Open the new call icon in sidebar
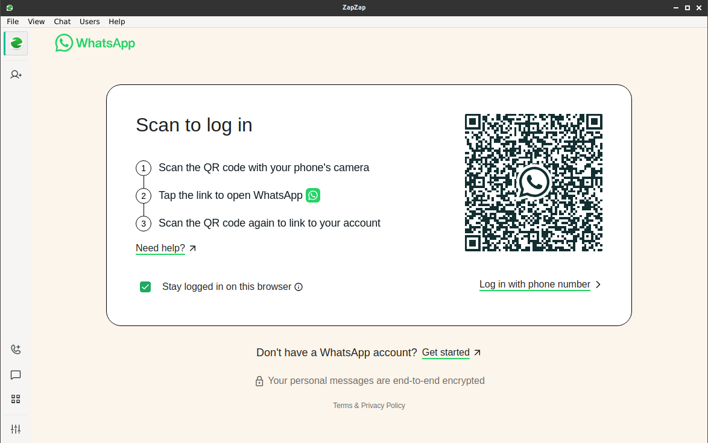 point(16,349)
